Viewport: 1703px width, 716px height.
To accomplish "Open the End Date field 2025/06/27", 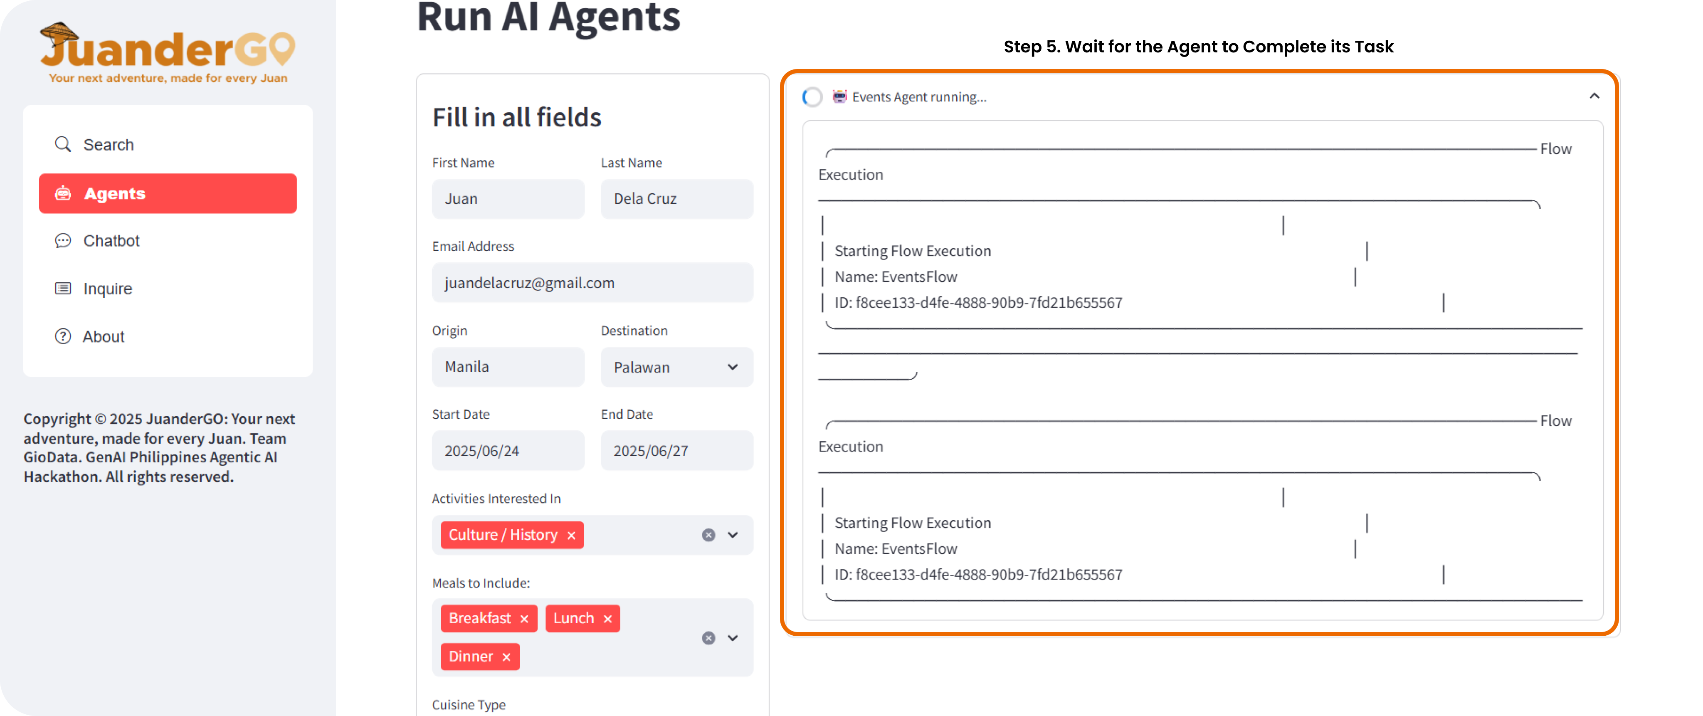I will click(x=676, y=451).
